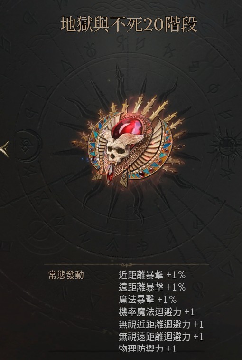Viewport: 242px width, 360px height.
Task: Click the 機率魔法迴避力 +1 entry
Action: click(157, 312)
